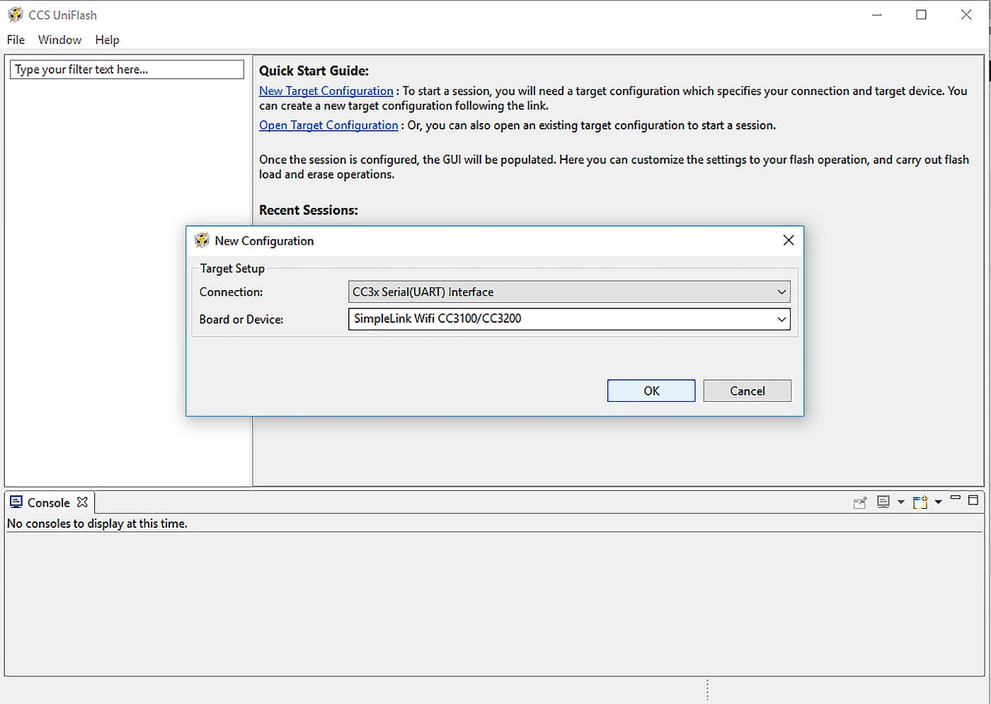The image size is (991, 704).
Task: Open the Open Console dropdown arrow
Action: click(x=938, y=502)
